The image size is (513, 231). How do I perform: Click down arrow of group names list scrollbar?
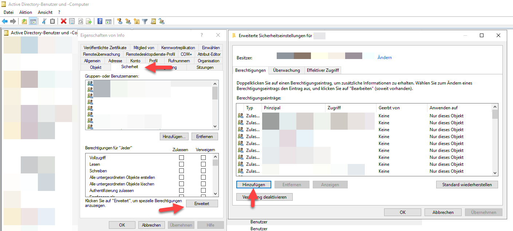(x=215, y=126)
